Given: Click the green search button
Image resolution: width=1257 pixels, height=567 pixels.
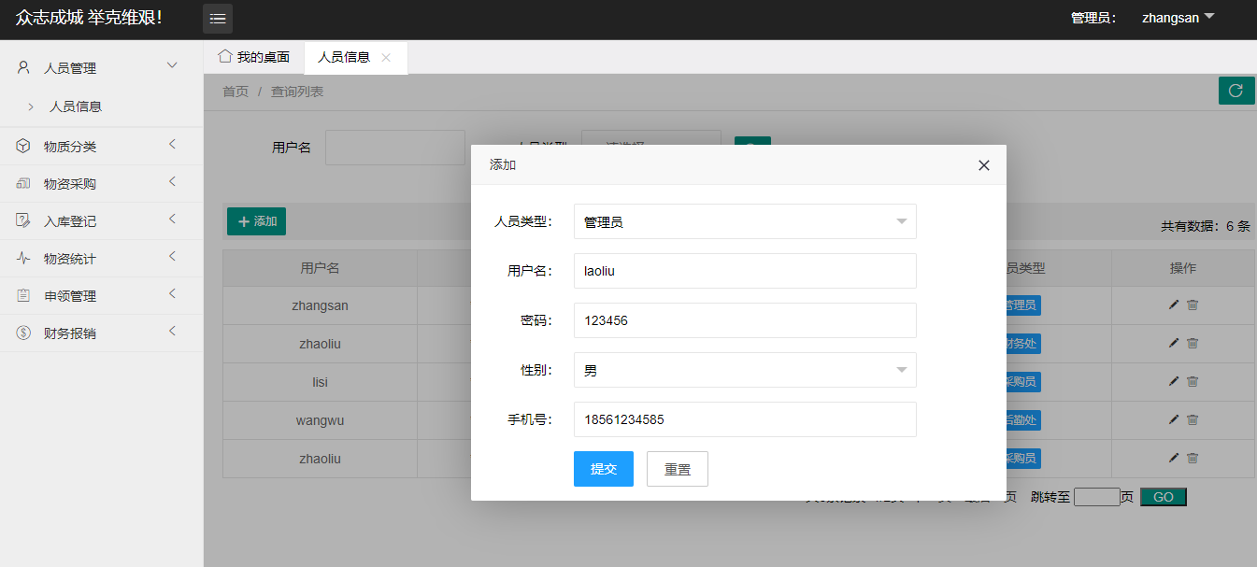Looking at the screenshot, I should pyautogui.click(x=752, y=141).
